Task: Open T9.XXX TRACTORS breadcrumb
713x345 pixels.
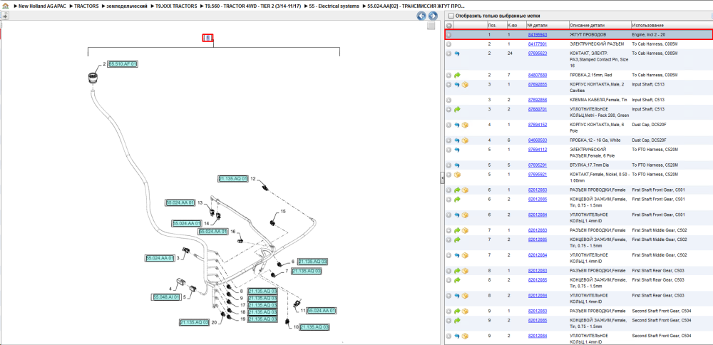Action: (x=176, y=6)
